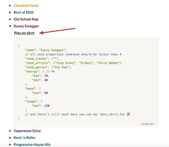
Task: Expand the Best of EDM disclosure triangle
Action: point(10,12)
